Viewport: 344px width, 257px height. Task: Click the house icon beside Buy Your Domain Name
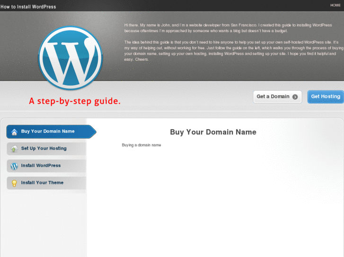point(14,132)
